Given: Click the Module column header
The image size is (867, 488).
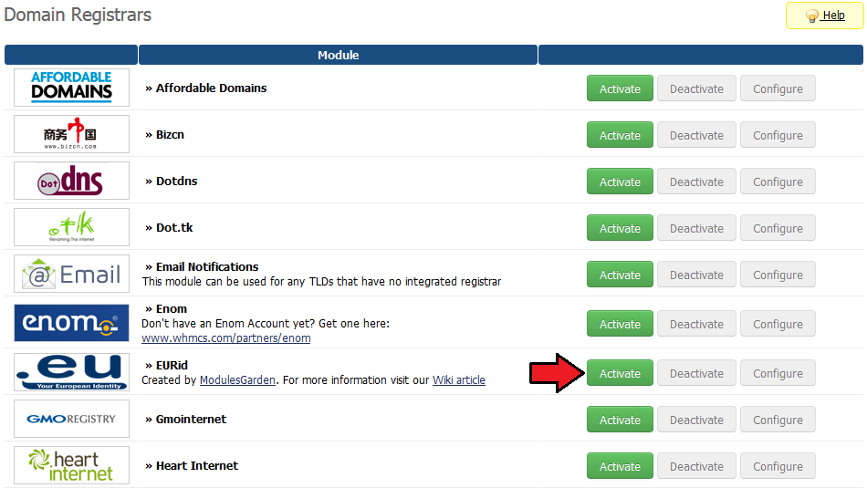Looking at the screenshot, I should (x=338, y=55).
